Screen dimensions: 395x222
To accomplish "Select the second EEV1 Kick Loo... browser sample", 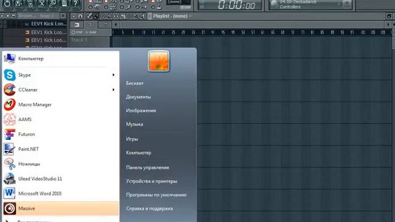I will click(46, 32).
